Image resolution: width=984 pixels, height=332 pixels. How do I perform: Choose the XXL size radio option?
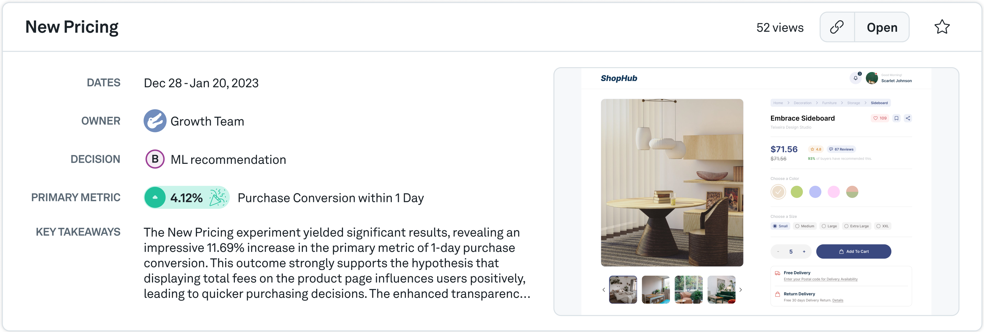[x=878, y=226]
